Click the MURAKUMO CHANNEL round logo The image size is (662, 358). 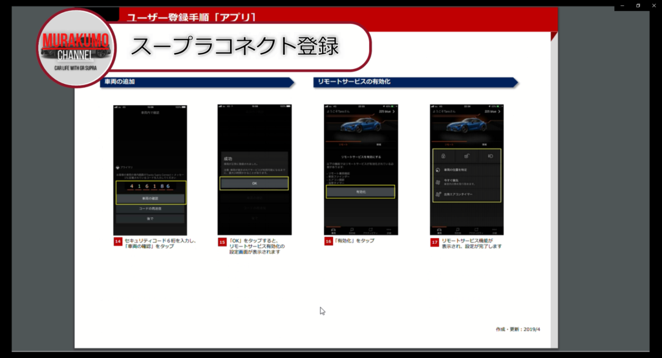point(76,48)
